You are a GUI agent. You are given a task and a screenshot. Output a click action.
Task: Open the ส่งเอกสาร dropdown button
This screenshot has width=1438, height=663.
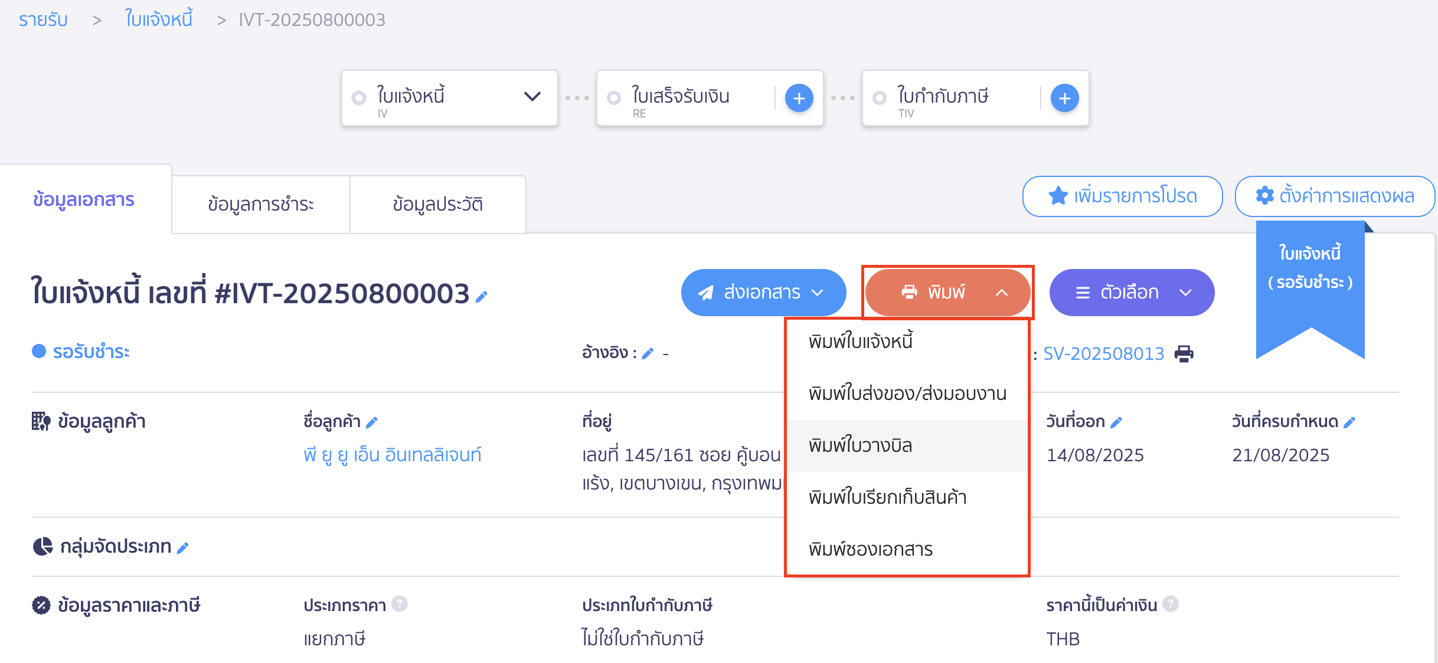[763, 293]
